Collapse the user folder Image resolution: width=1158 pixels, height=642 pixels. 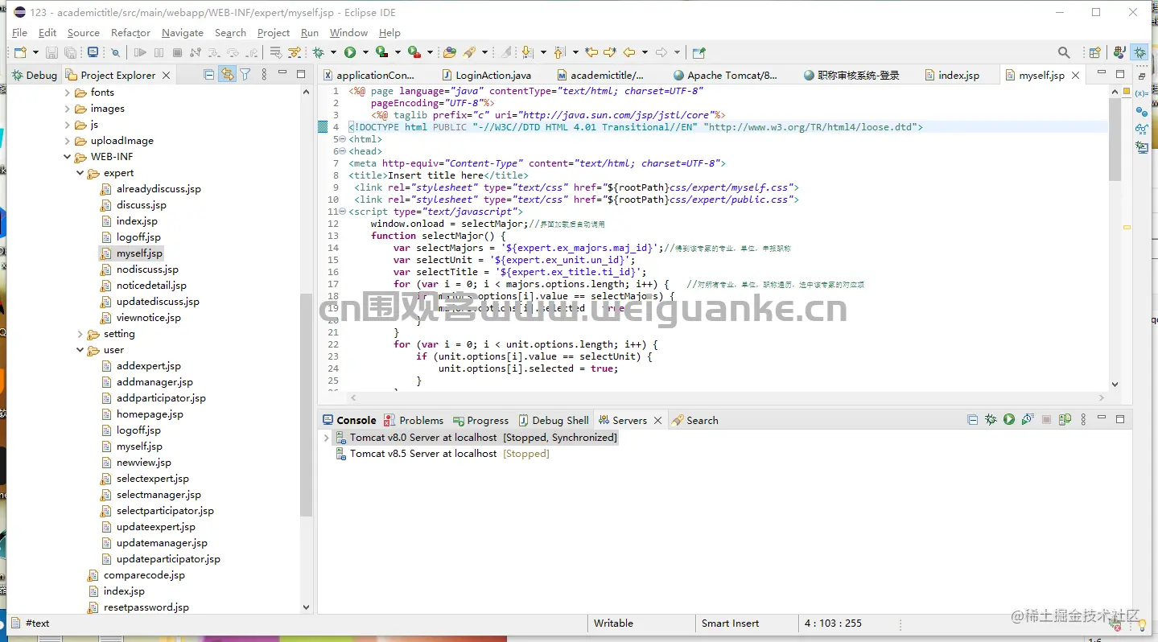point(80,350)
